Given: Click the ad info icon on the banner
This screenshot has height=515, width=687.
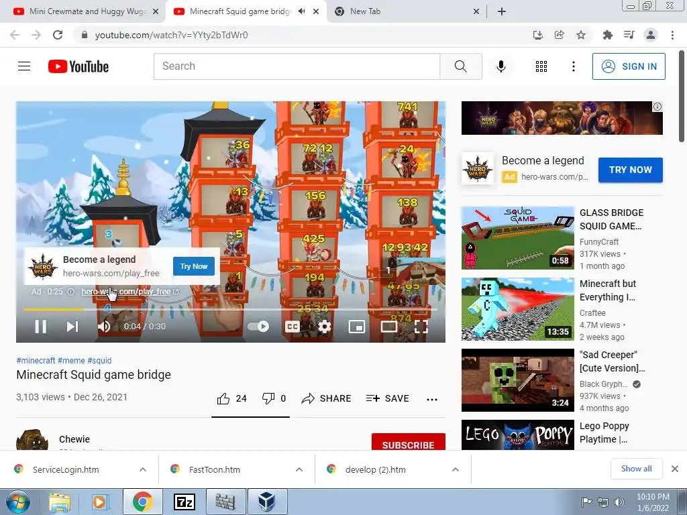Looking at the screenshot, I should tap(657, 107).
